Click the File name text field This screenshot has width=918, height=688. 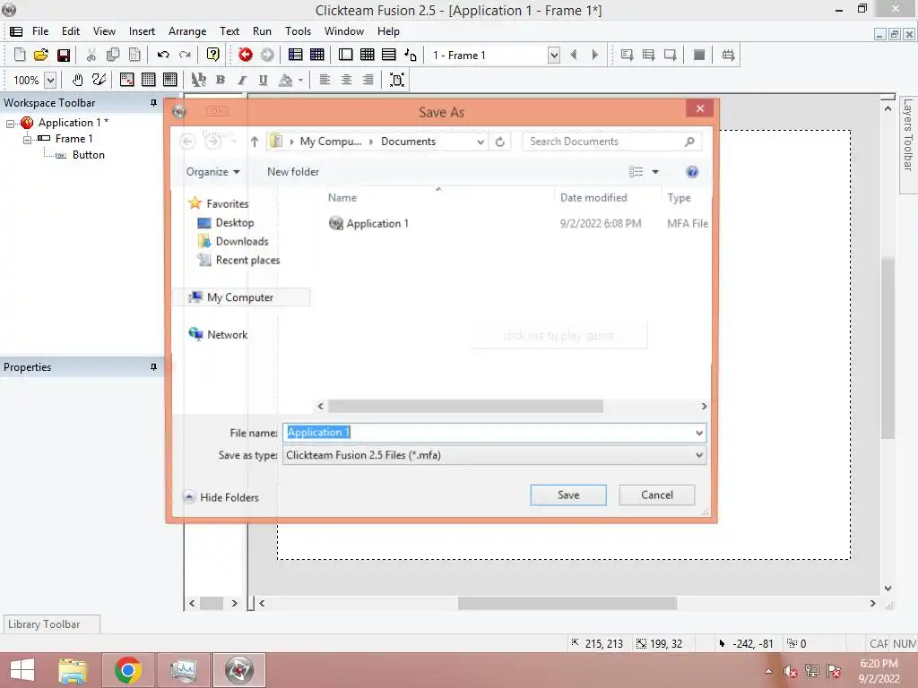(x=489, y=433)
